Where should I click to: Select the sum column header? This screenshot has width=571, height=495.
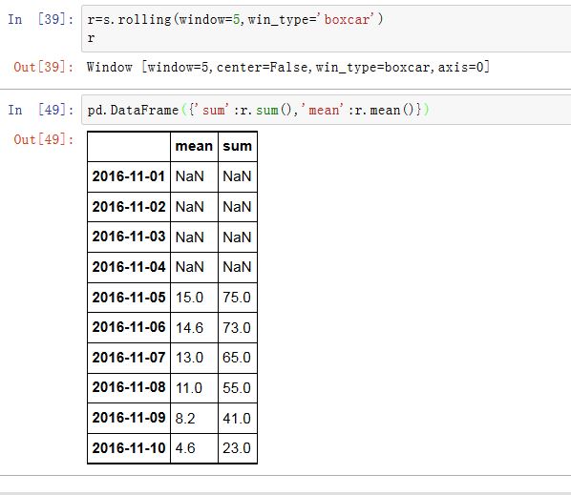pos(238,146)
